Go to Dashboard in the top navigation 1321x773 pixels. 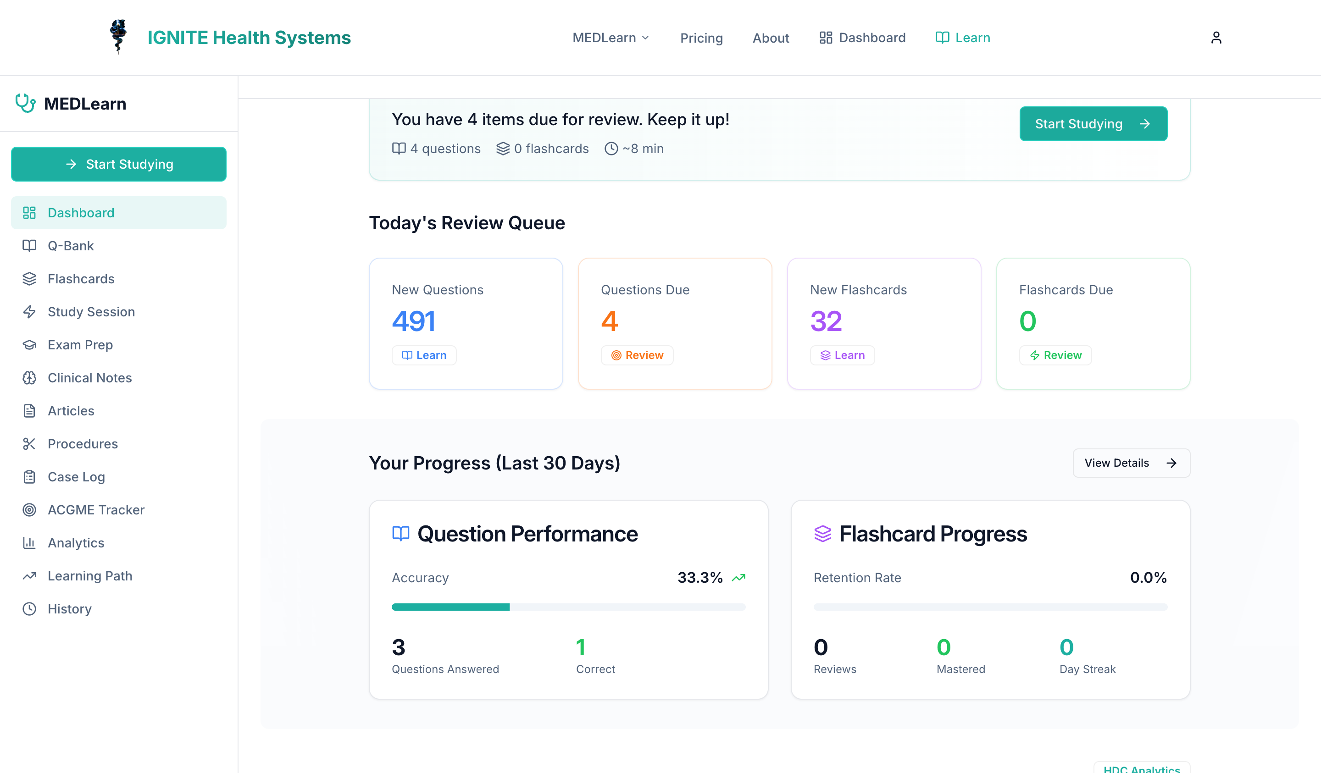(x=862, y=38)
